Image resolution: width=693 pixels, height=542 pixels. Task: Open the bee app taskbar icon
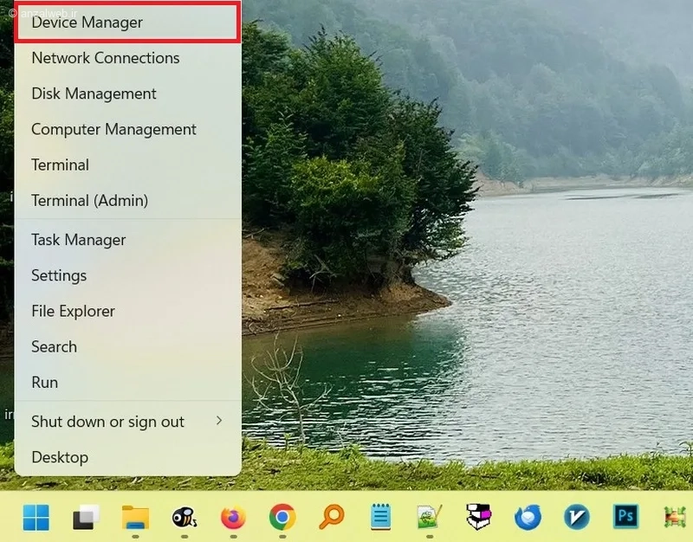(185, 517)
